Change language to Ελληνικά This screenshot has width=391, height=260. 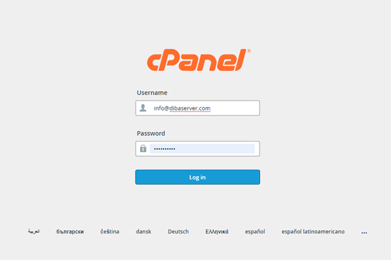(217, 231)
